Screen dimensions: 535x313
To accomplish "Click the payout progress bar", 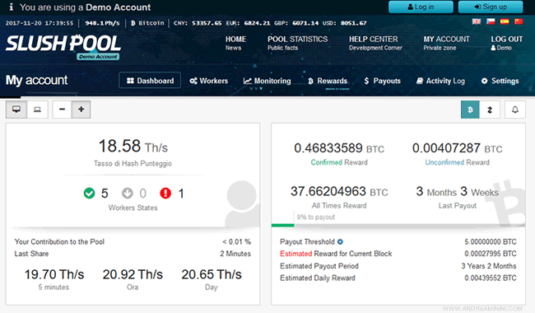I will click(x=398, y=226).
